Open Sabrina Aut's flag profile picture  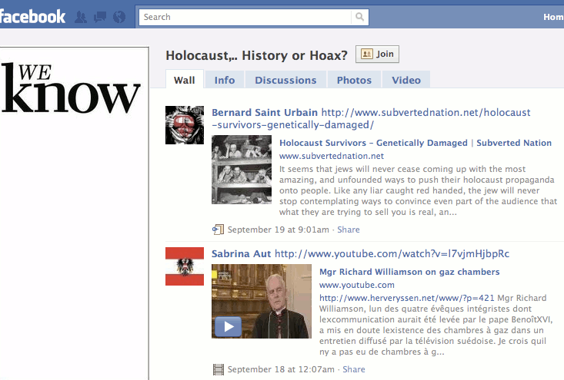185,266
